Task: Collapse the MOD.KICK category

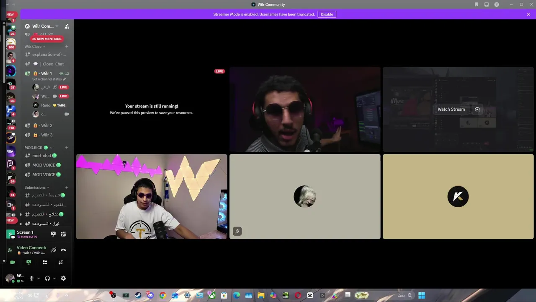Action: pyautogui.click(x=39, y=148)
